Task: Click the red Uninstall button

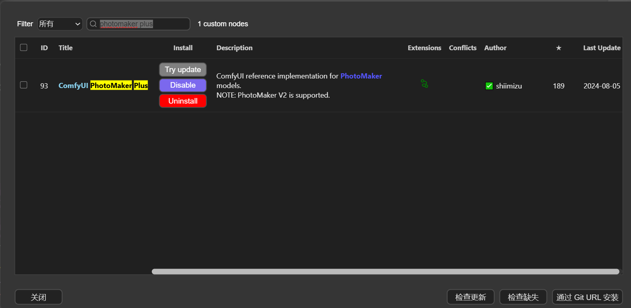Action: pos(183,101)
